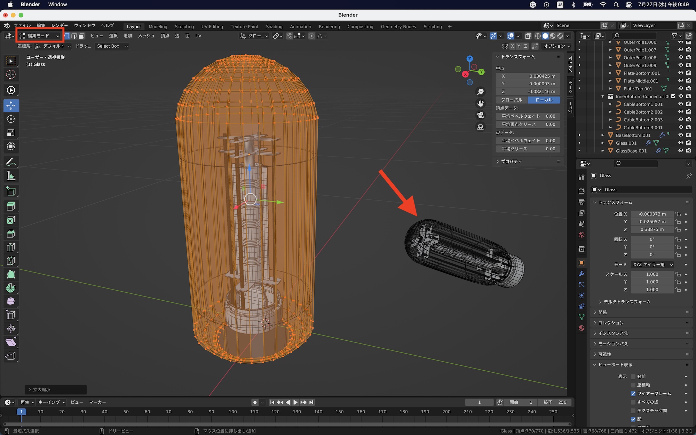Click the camera view gizmo icon
696x435 pixels.
pyautogui.click(x=480, y=115)
